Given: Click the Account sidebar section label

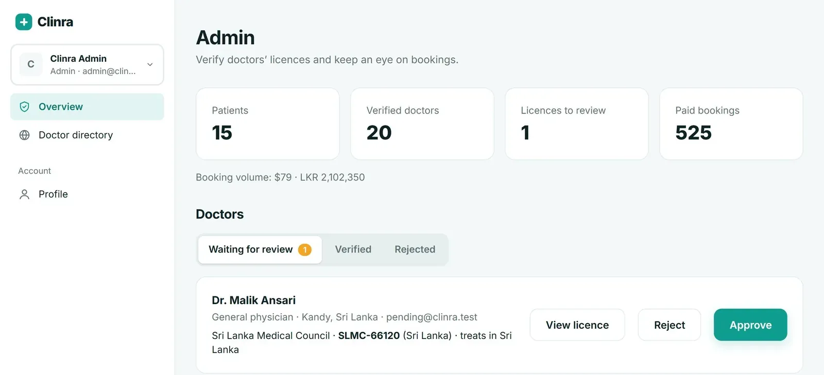Looking at the screenshot, I should (x=35, y=171).
